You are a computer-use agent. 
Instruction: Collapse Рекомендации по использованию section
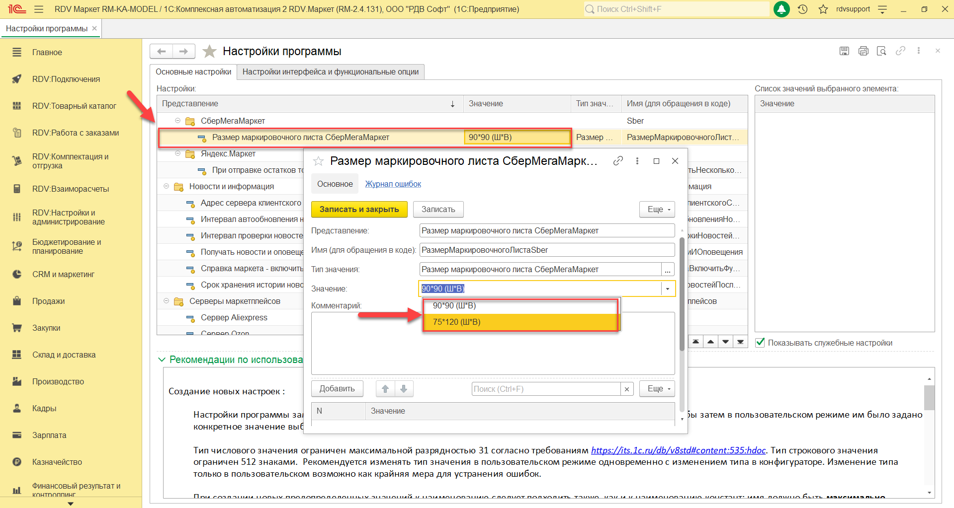[162, 360]
